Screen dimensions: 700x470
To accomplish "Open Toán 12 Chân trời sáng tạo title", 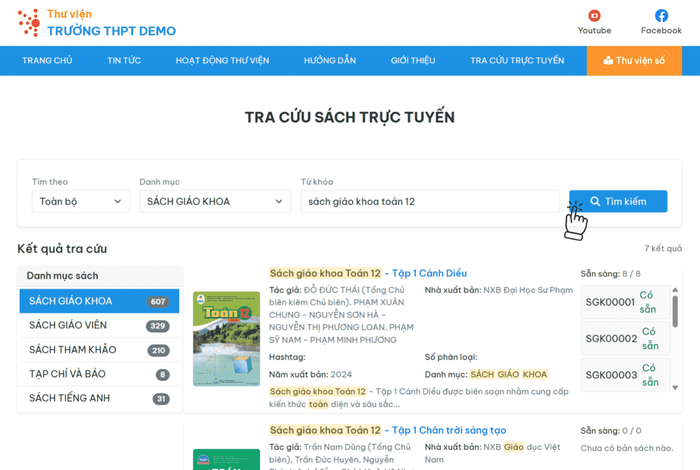I will click(x=388, y=430).
